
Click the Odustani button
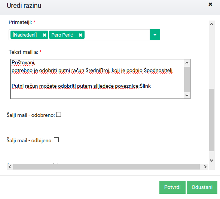(x=202, y=187)
